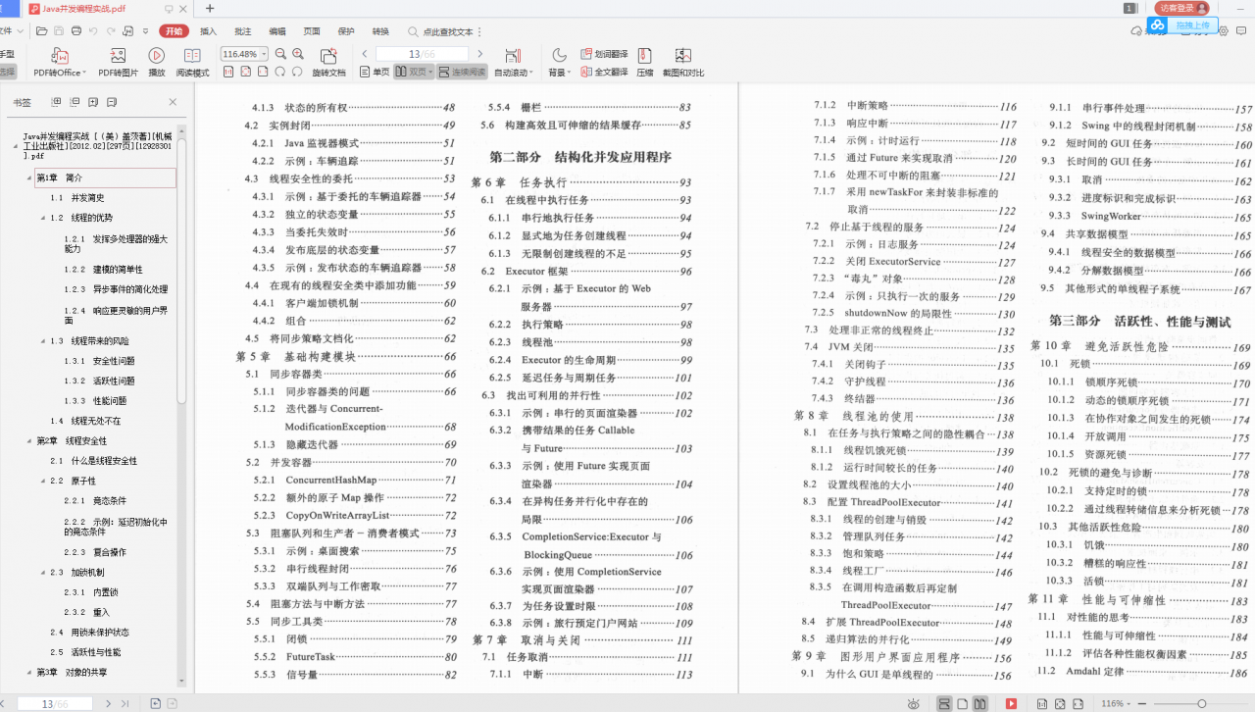The width and height of the screenshot is (1255, 712).
Task: Expand the 第3章 对象的共享 node
Action: coord(29,672)
